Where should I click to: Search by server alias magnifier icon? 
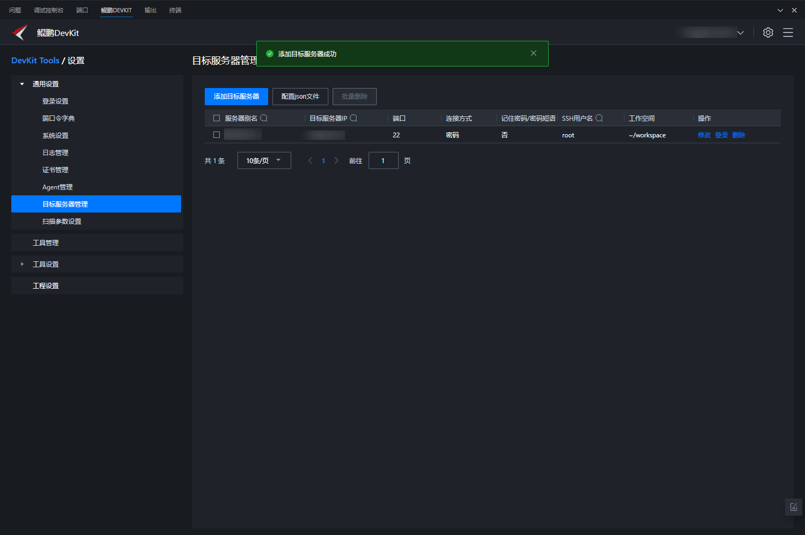tap(264, 118)
